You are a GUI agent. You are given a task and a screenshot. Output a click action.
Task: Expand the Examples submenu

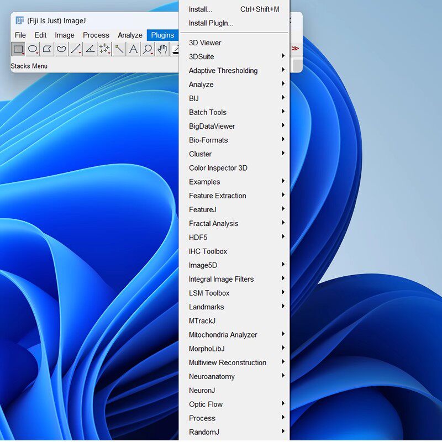234,182
